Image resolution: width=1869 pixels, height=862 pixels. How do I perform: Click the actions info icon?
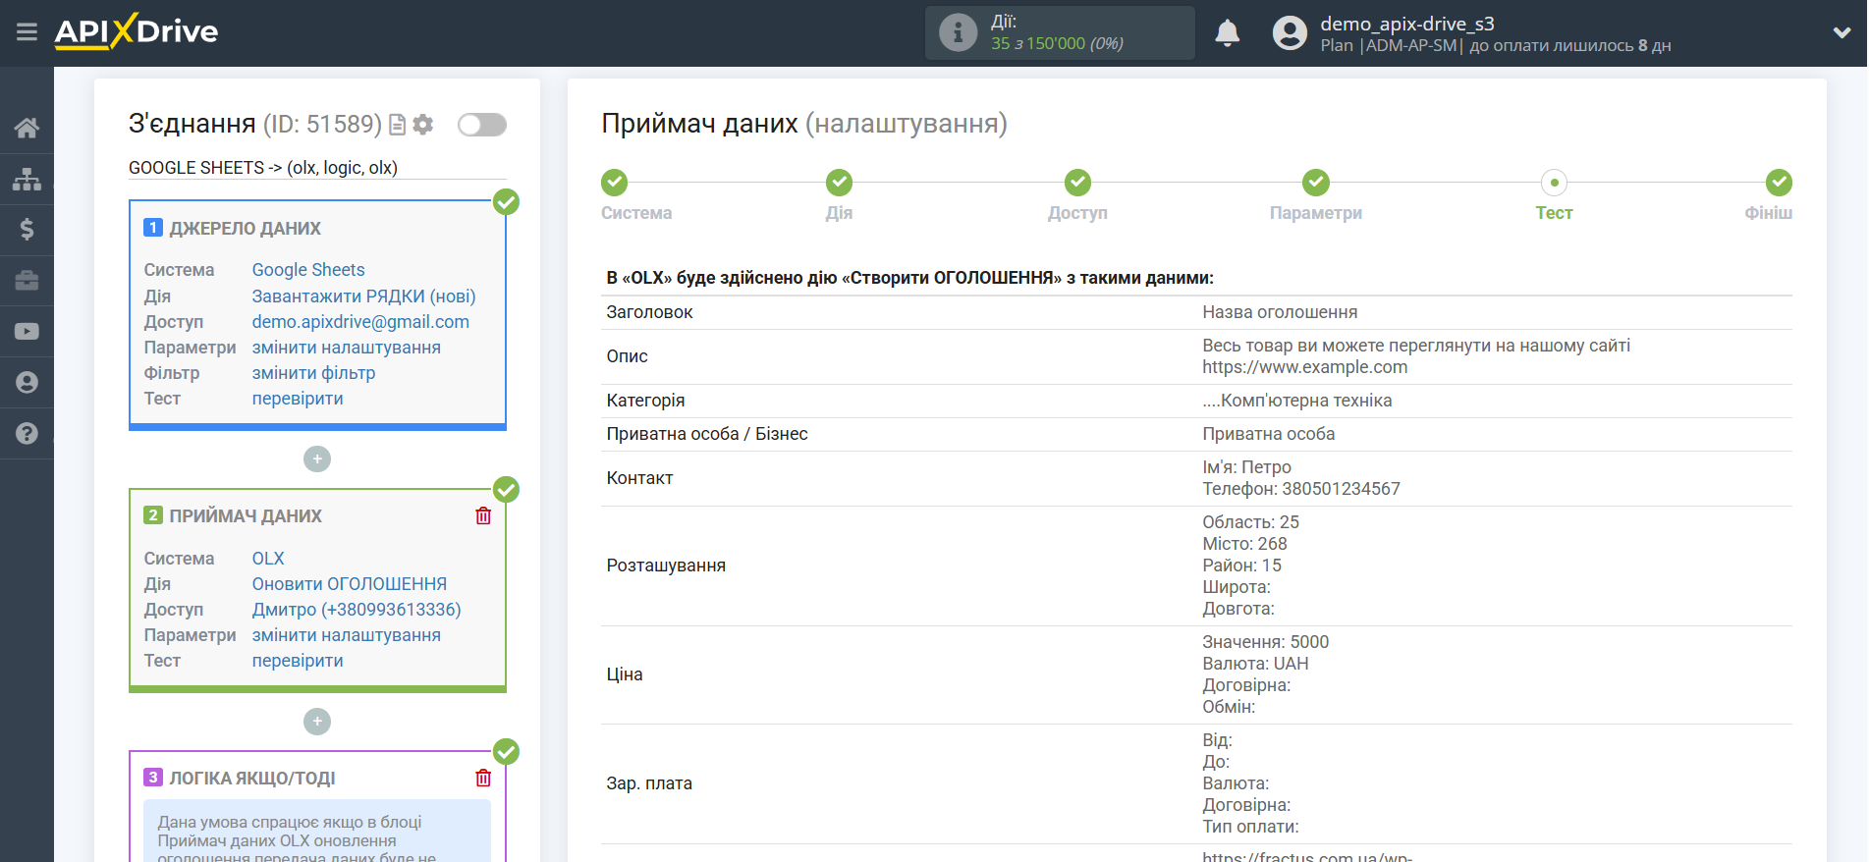point(958,33)
